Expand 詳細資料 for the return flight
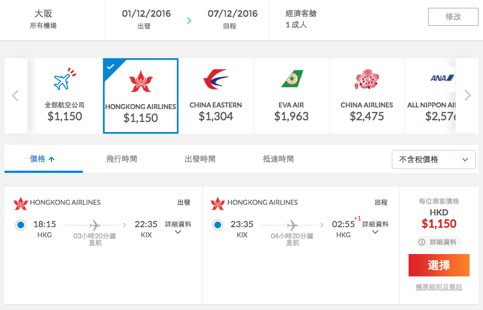Viewport: 483px width, 310px height. [x=375, y=228]
